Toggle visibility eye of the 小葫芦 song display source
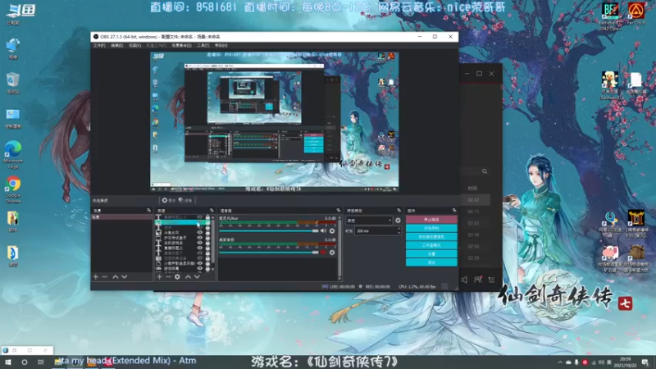 pos(199,263)
